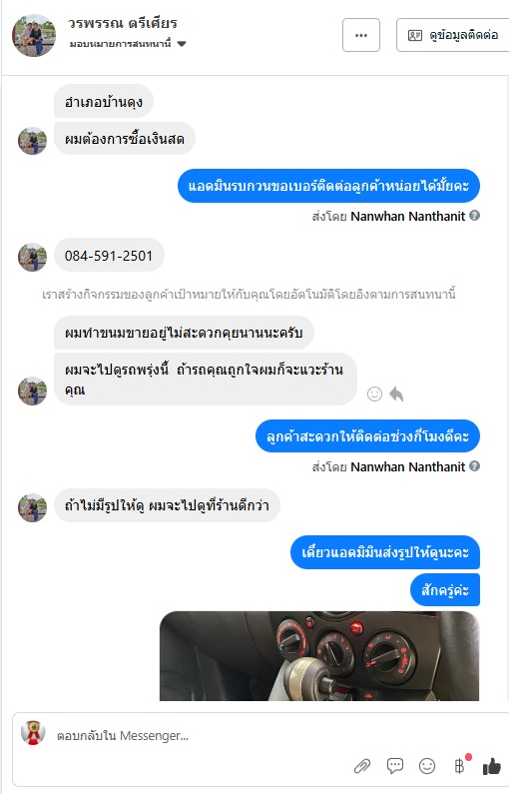Open the customer profile picture in the header

click(34, 35)
